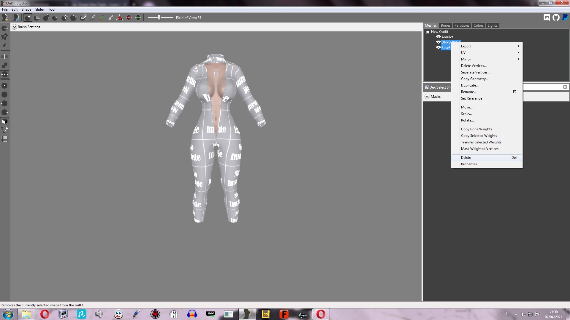Click the plain solid circle sidebar icon

point(5,95)
